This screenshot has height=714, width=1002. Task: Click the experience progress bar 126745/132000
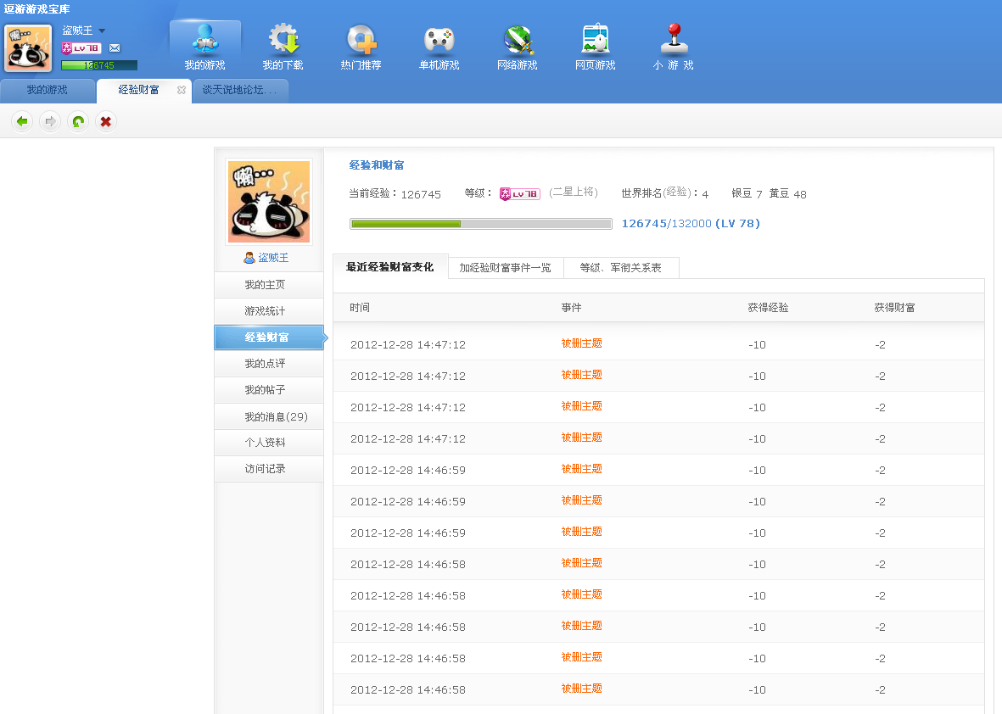point(481,224)
